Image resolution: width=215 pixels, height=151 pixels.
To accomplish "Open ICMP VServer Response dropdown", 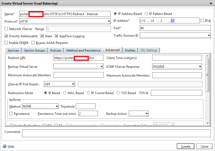I will point(177,66).
